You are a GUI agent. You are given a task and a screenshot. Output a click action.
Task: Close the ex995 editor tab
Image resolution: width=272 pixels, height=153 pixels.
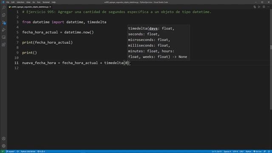pyautogui.click(x=50, y=7)
